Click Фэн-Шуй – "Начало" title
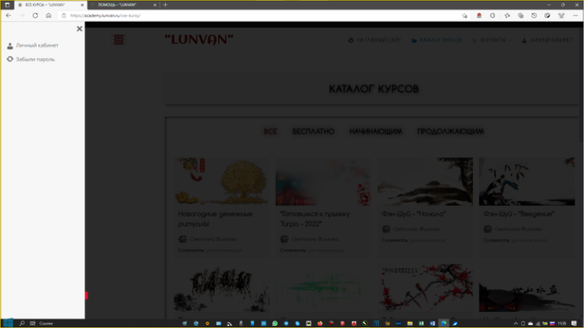The height and width of the screenshot is (328, 584). click(x=414, y=214)
